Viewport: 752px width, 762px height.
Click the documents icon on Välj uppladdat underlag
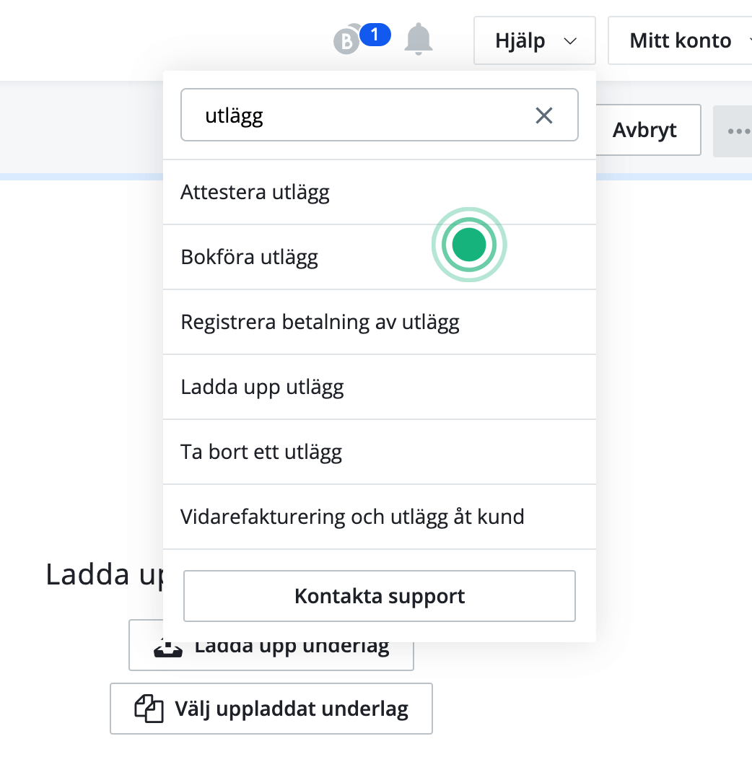(149, 709)
